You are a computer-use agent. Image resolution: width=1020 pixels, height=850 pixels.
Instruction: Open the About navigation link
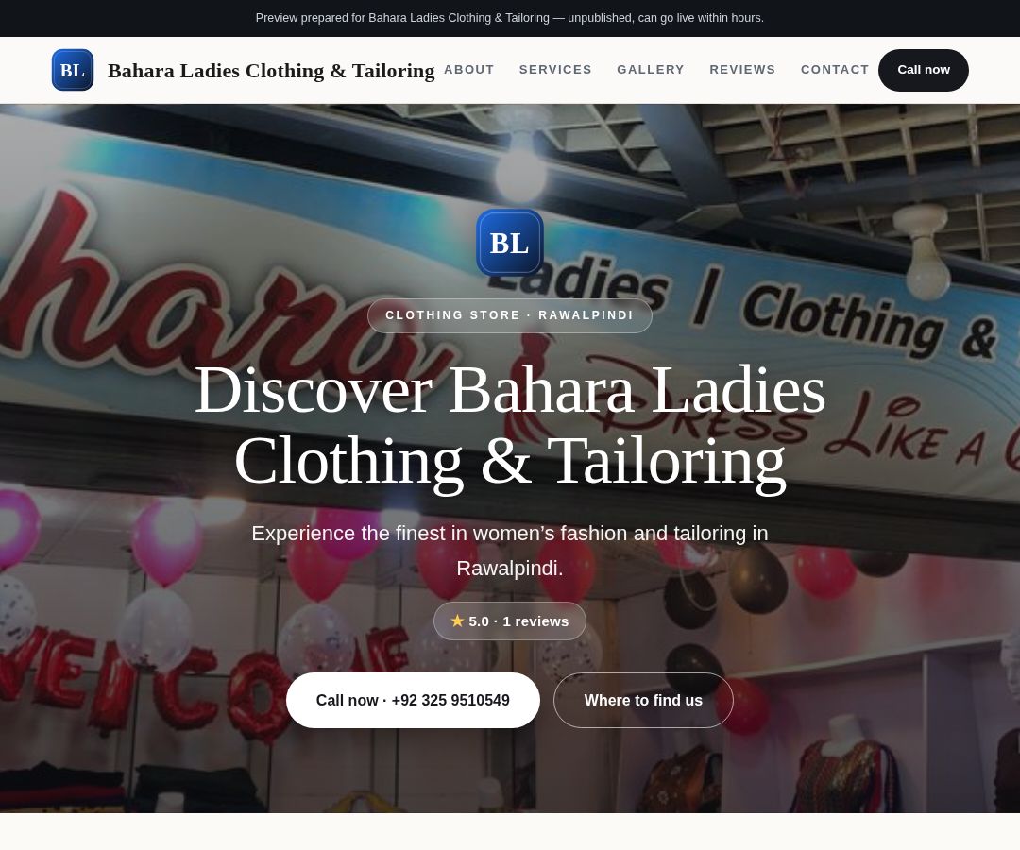pyautogui.click(x=469, y=70)
